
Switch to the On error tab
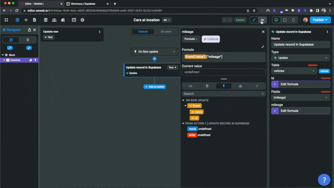(166, 32)
